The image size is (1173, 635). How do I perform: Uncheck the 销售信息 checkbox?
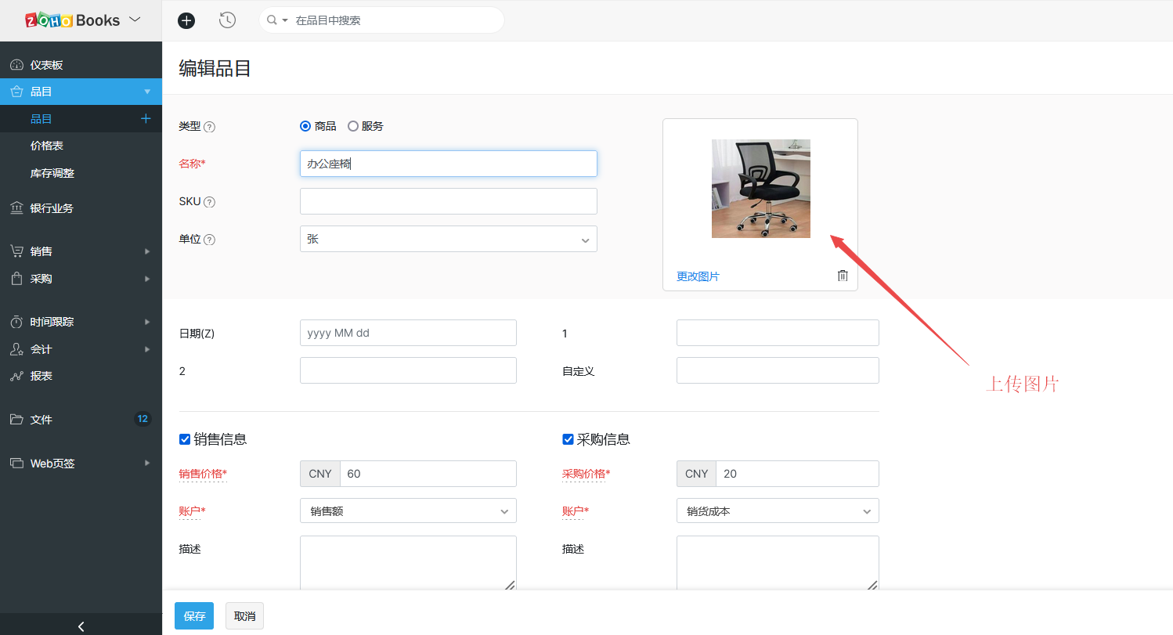point(185,439)
